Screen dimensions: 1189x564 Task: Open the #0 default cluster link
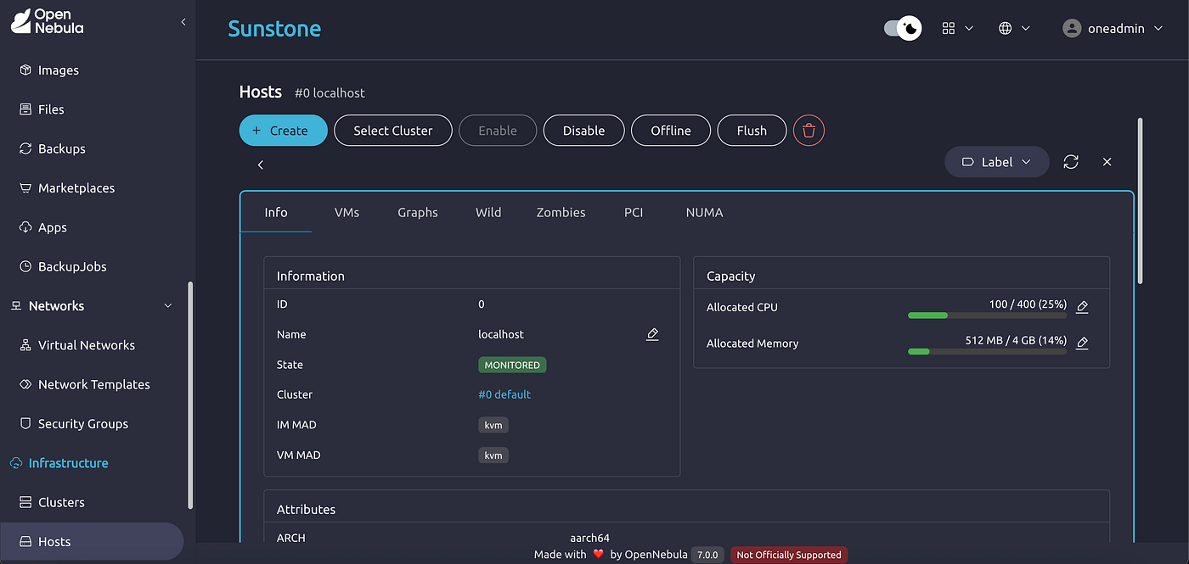click(x=504, y=394)
